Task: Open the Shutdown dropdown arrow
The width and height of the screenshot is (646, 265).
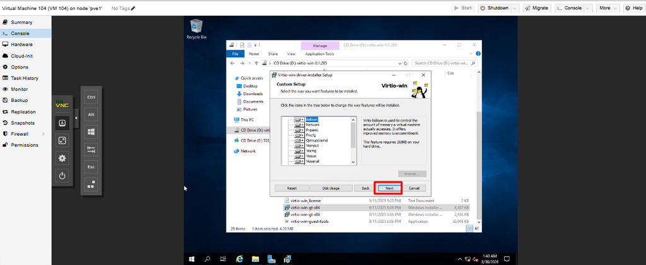Action: (x=515, y=8)
